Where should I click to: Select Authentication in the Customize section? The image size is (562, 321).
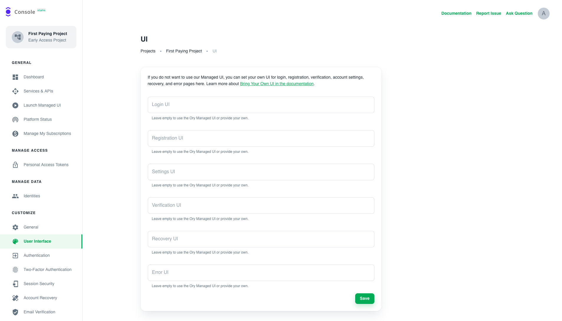pyautogui.click(x=37, y=256)
